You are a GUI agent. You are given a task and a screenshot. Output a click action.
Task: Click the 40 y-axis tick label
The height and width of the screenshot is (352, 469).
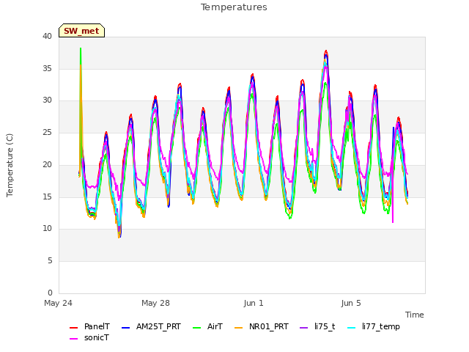pyautogui.click(x=47, y=36)
